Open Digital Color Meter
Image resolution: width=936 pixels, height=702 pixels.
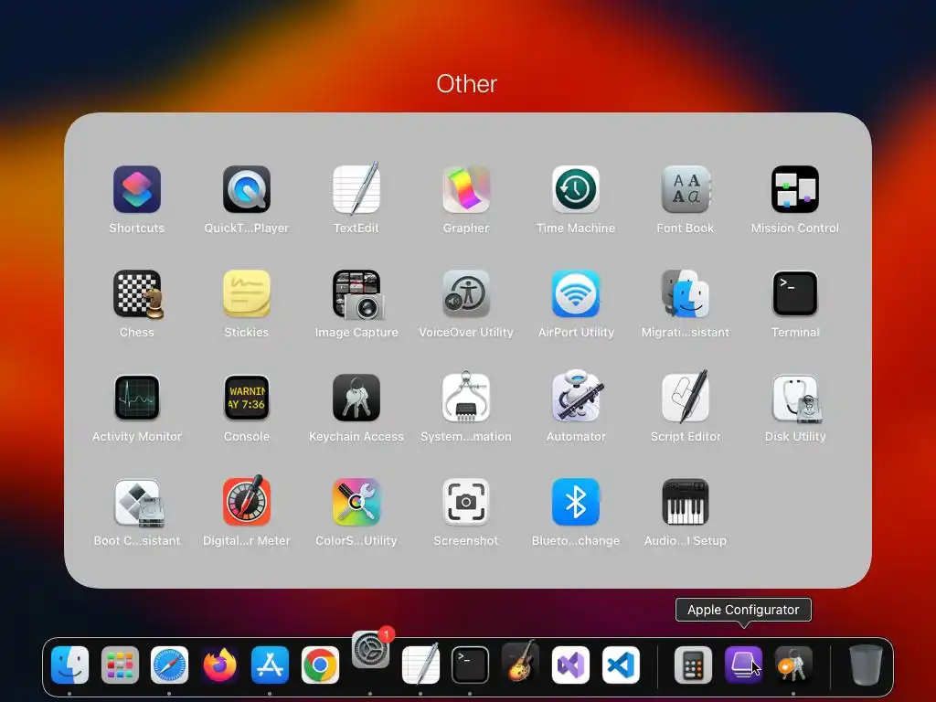click(247, 502)
